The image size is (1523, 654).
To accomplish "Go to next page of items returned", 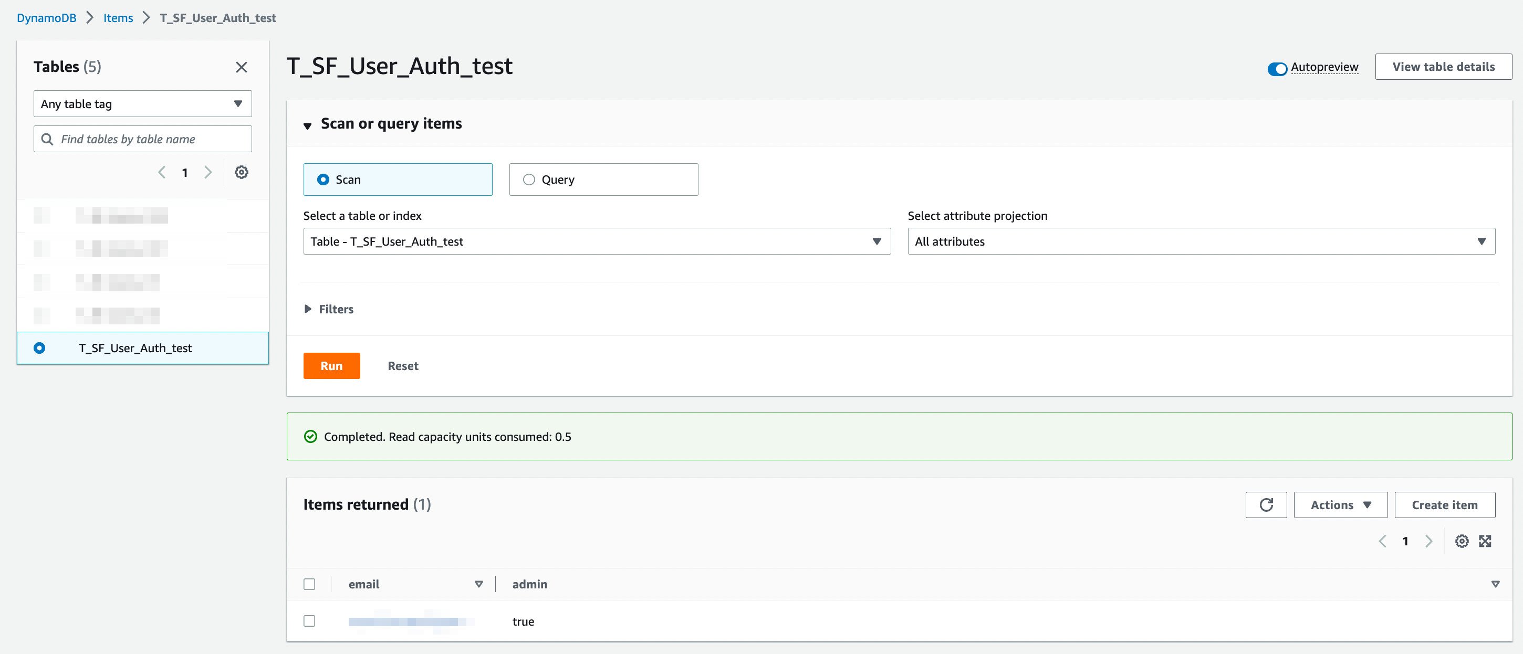I will (1428, 541).
